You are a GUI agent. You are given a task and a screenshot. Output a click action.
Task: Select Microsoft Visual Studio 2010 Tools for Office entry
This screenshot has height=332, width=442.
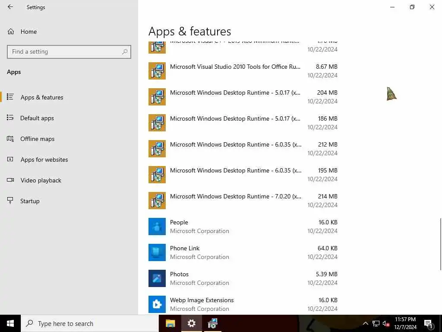coord(243,71)
